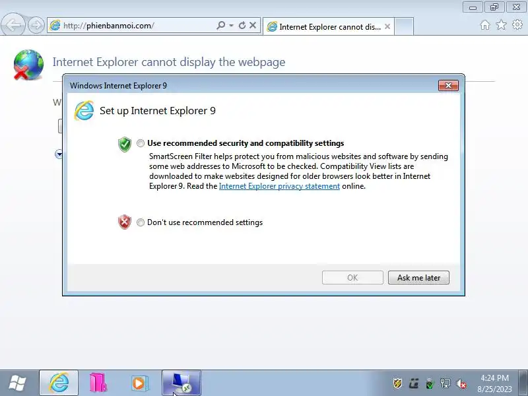The height and width of the screenshot is (396, 528).
Task: Select the Don't use recommended settings option
Action: [x=141, y=222]
